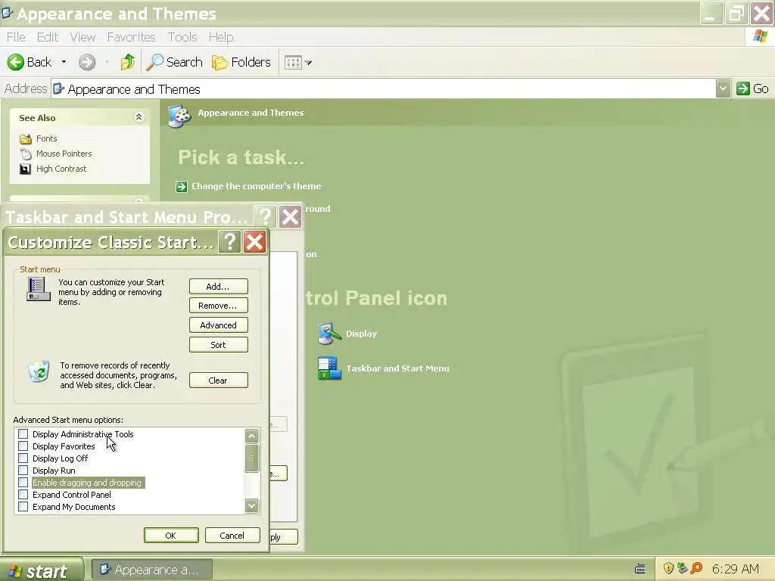Click the Taskbar and Start Menu icon
Screen dimensions: 775x581
329,368
